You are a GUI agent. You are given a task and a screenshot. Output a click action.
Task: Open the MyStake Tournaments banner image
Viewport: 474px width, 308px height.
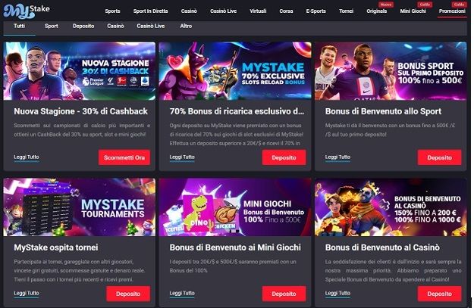[80, 207]
